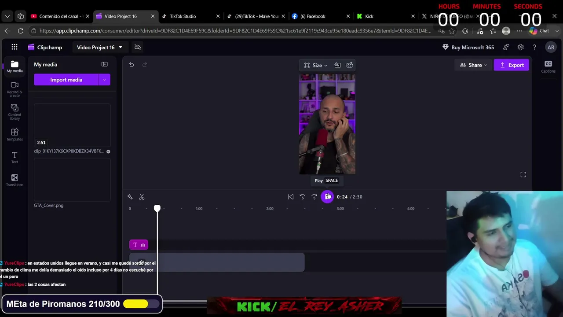Go back in the browser
This screenshot has width=563, height=317.
(x=7, y=31)
